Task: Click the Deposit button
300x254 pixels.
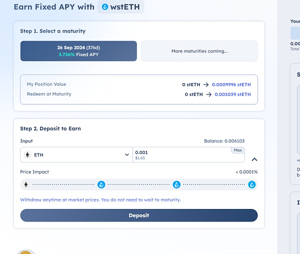Action: pos(138,215)
